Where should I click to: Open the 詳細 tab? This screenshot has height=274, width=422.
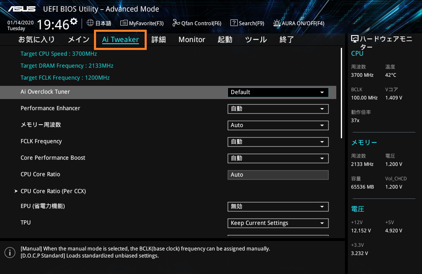[159, 40]
